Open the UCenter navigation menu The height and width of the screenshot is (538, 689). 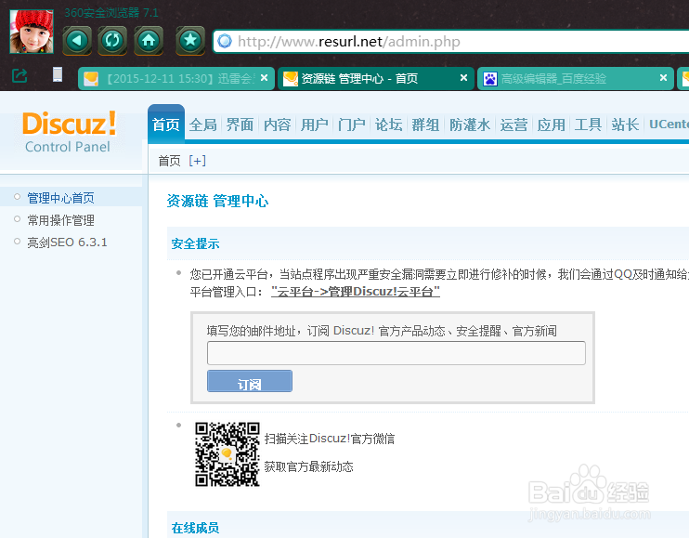tap(669, 125)
